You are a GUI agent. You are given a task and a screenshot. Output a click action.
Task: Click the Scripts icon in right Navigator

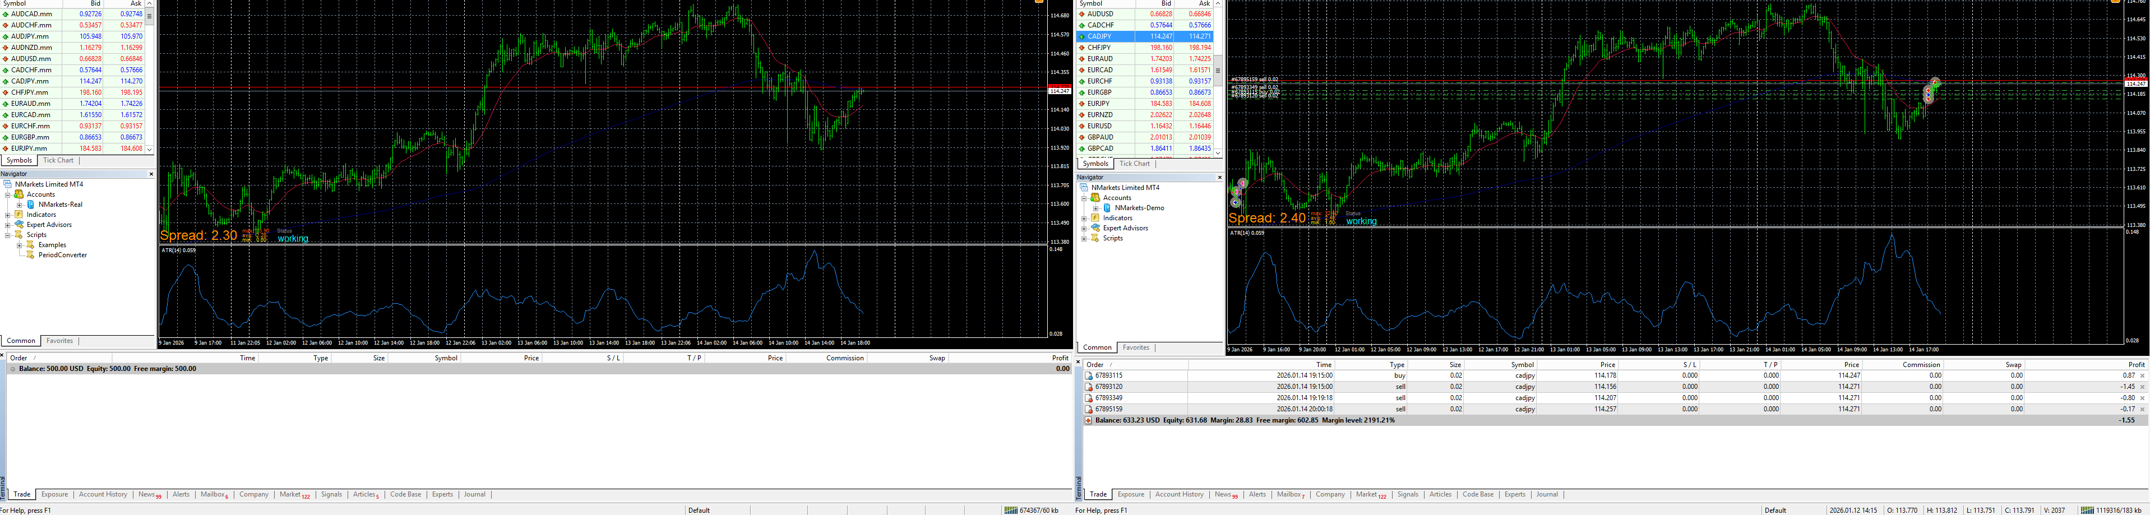1096,238
